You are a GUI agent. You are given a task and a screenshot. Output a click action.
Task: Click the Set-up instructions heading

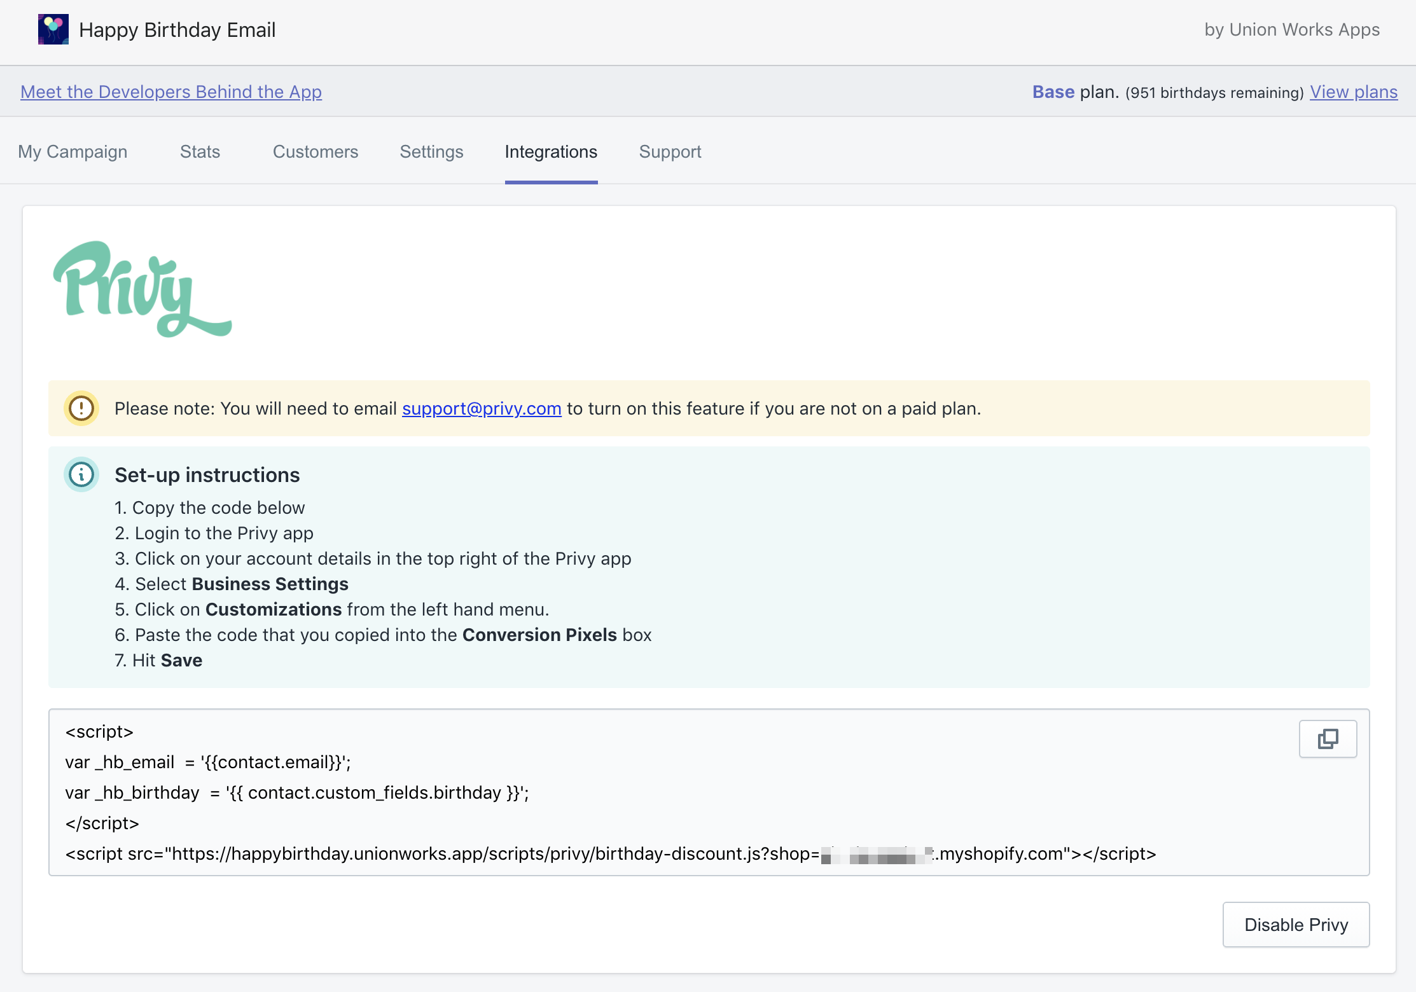207,475
